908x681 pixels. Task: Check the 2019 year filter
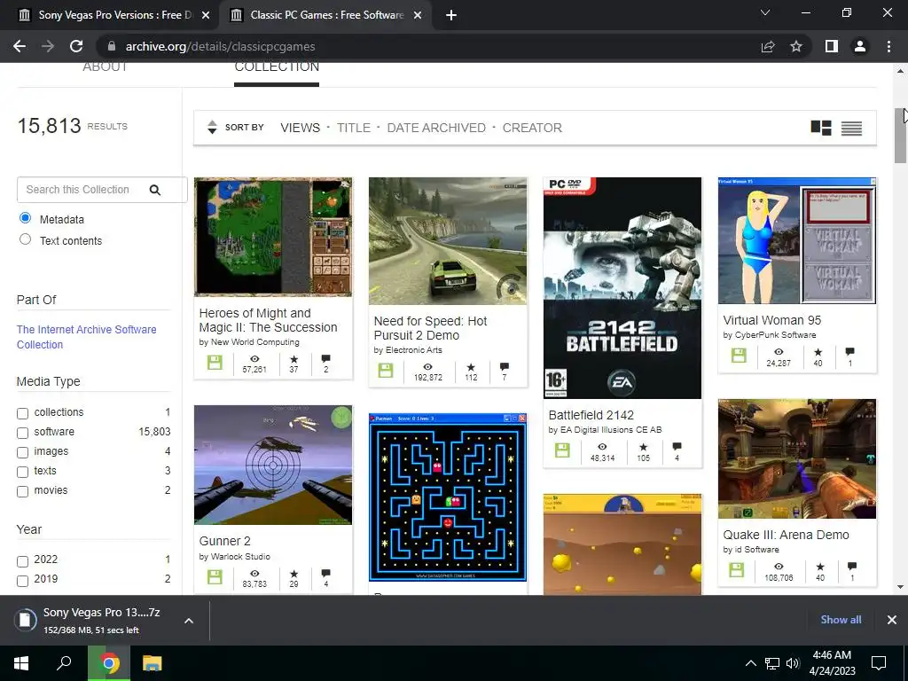[22, 581]
